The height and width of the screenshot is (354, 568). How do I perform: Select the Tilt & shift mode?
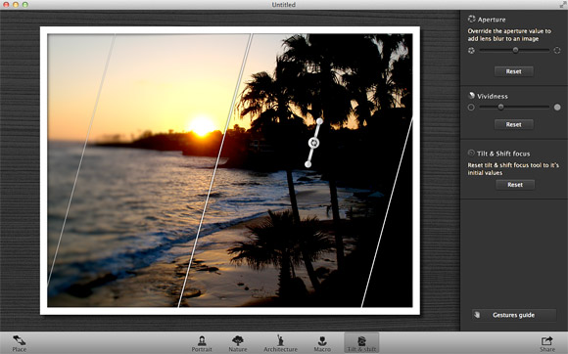coord(361,343)
